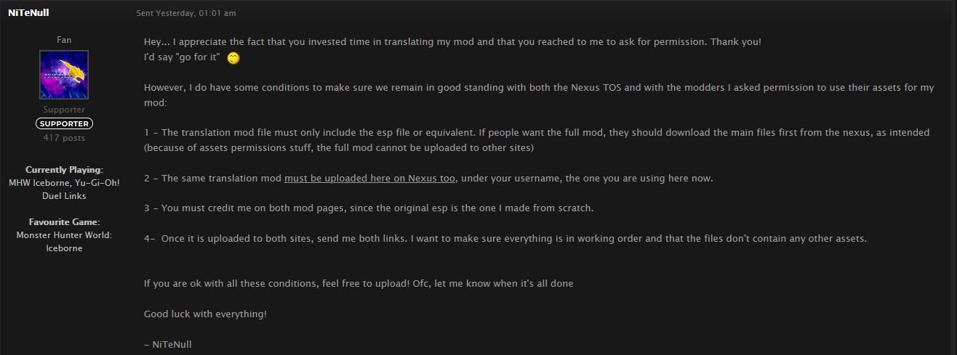
Task: Click the '– NiTeNull' signature
Action: [x=168, y=344]
